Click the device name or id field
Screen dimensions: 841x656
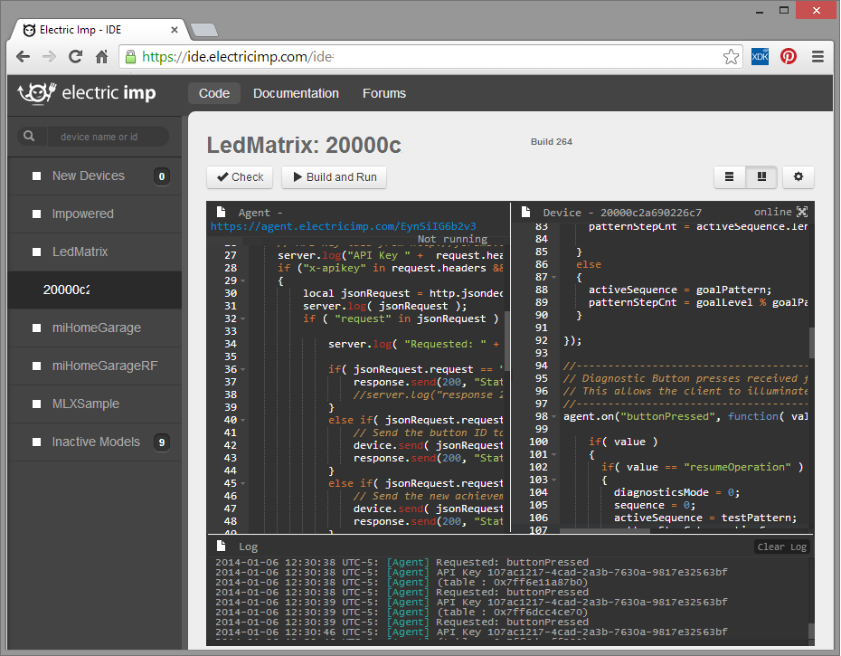pyautogui.click(x=108, y=137)
